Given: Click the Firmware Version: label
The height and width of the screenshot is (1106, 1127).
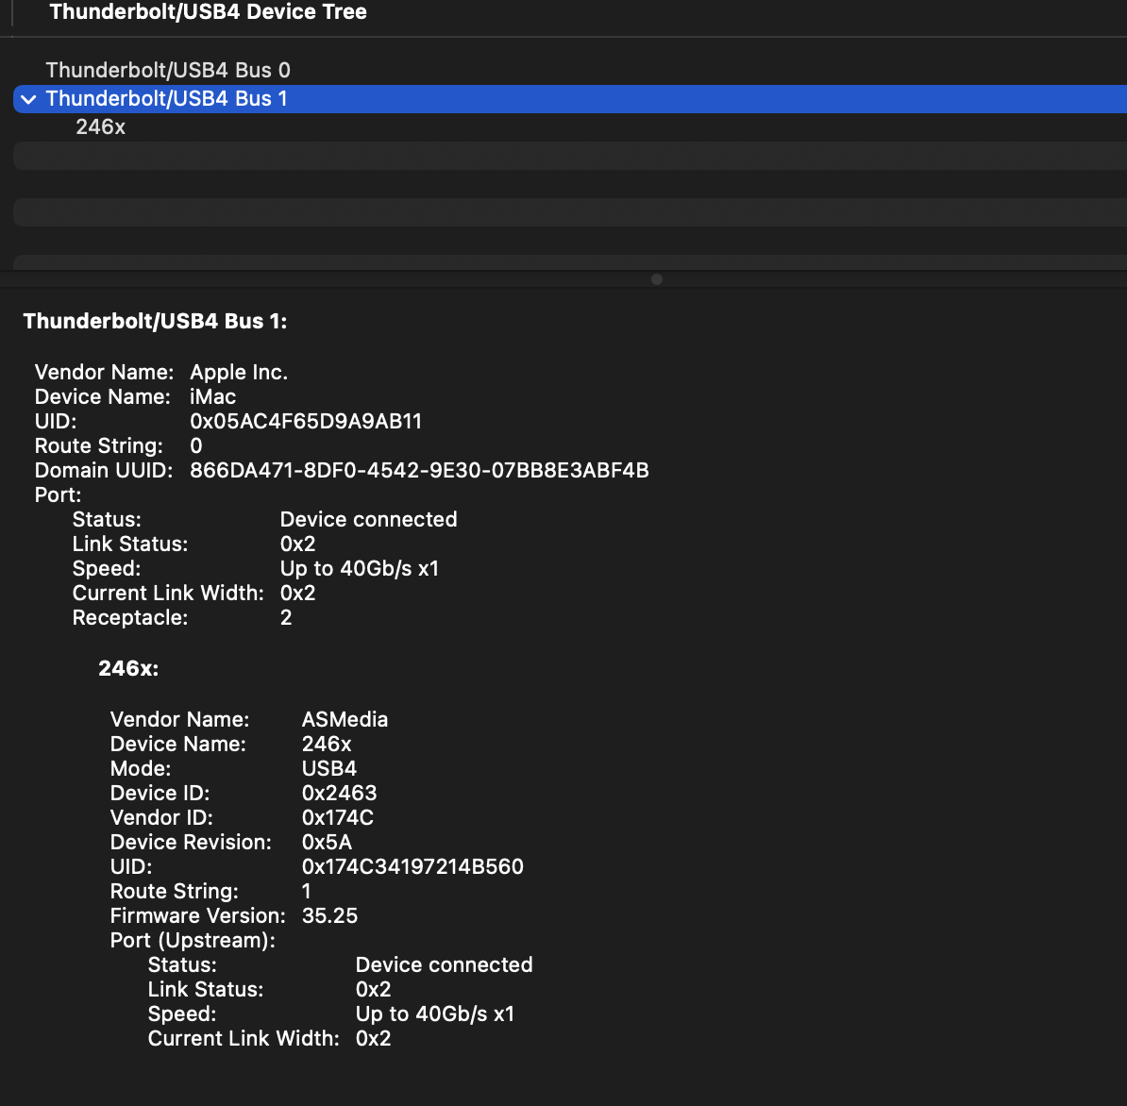Looking at the screenshot, I should point(197,916).
